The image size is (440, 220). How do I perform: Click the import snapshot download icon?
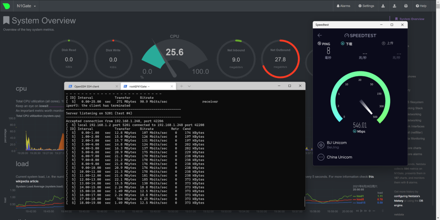383,6
